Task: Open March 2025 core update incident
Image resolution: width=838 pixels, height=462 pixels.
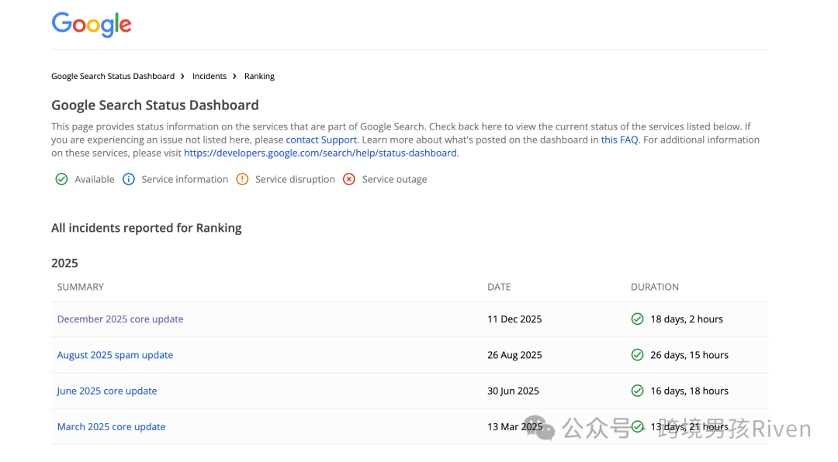Action: point(111,427)
